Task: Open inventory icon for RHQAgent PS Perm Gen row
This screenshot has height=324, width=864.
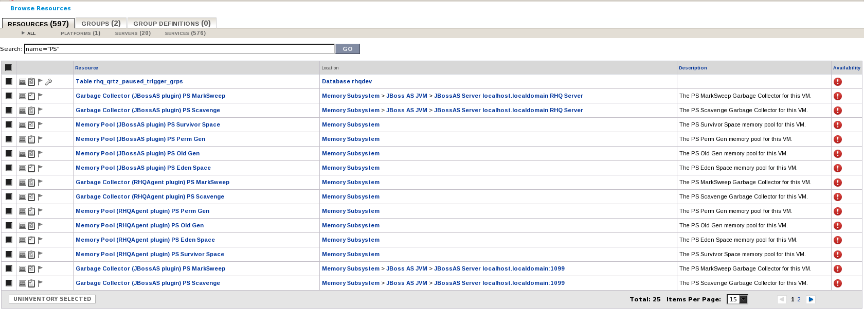Action: 31,211
